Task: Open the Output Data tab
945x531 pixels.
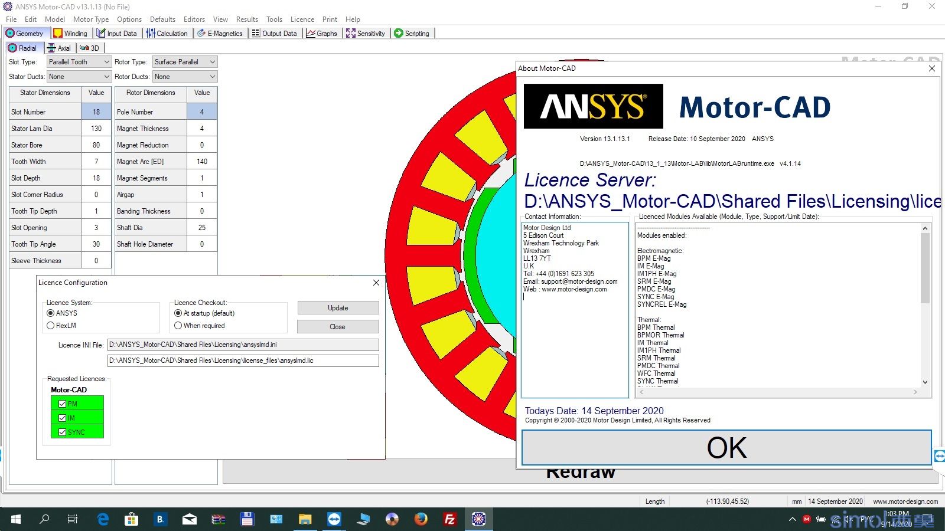Action: (x=275, y=34)
